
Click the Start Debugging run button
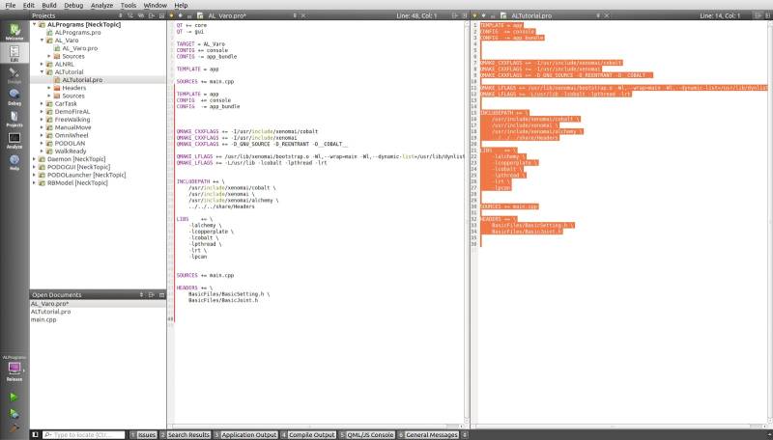click(x=14, y=413)
